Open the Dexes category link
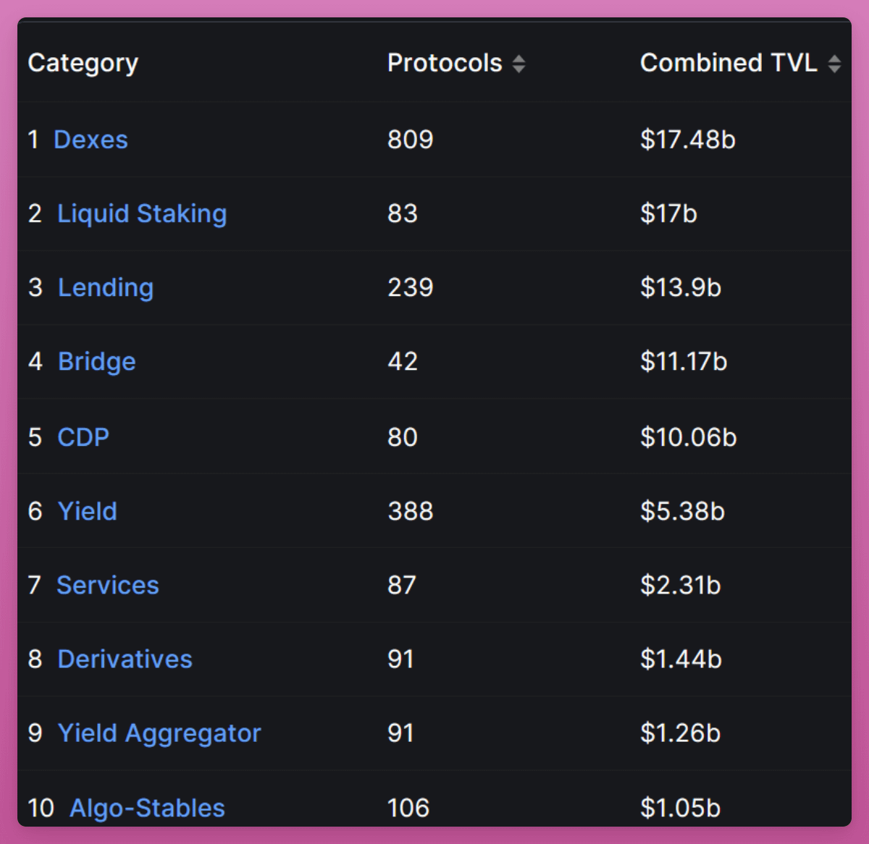 click(91, 140)
